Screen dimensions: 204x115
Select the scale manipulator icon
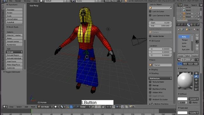(77, 107)
